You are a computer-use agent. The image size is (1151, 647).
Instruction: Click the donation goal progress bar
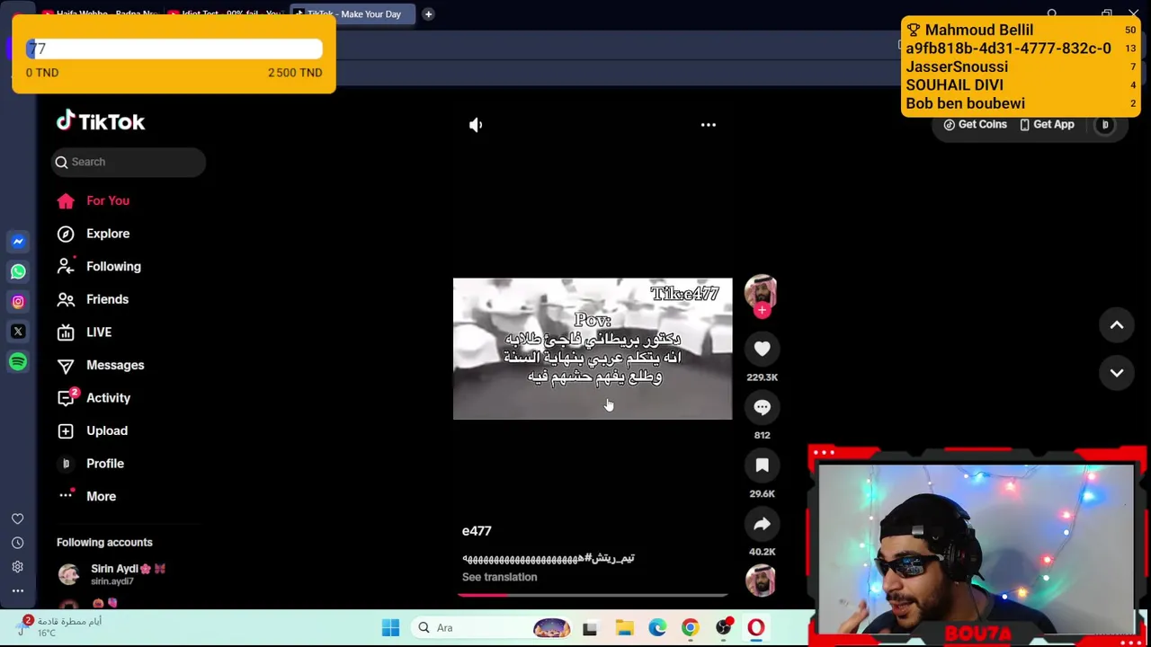point(174,49)
